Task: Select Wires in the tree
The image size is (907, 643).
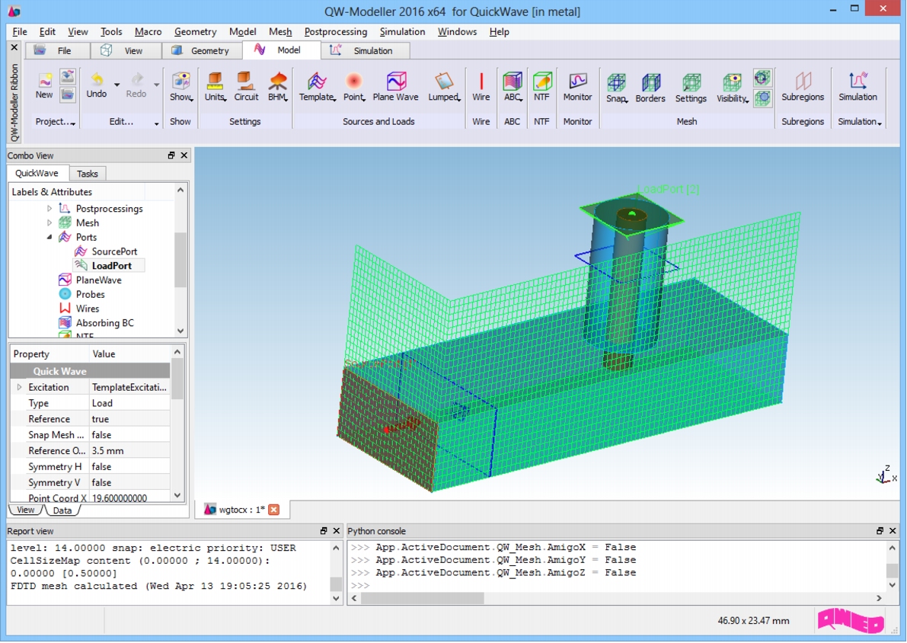Action: (87, 309)
